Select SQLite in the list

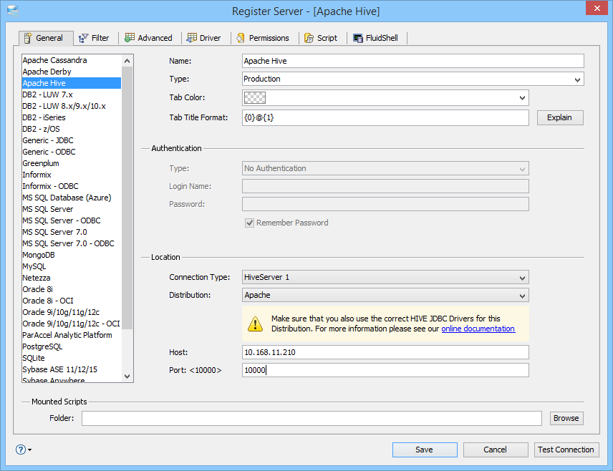pyautogui.click(x=72, y=358)
